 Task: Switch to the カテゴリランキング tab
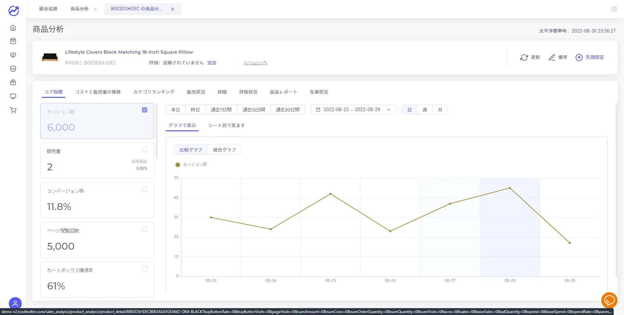tap(154, 92)
